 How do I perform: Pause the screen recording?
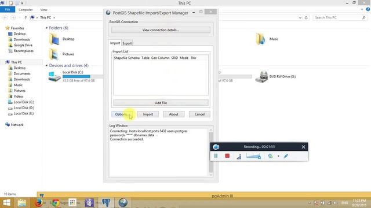pyautogui.click(x=216, y=156)
